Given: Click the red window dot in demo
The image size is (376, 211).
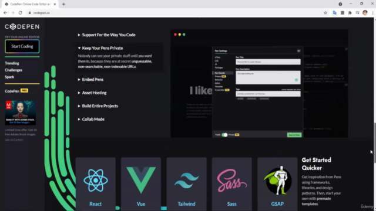Looking at the screenshot, I should [175, 35].
